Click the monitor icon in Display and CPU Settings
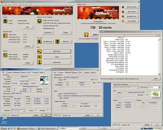 (x=39, y=21)
